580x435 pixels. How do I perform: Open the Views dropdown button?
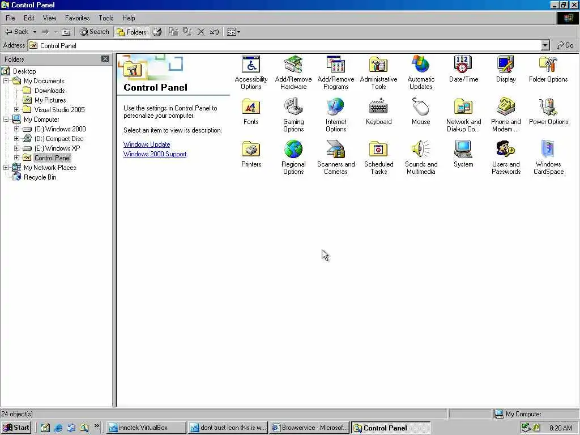pos(233,32)
